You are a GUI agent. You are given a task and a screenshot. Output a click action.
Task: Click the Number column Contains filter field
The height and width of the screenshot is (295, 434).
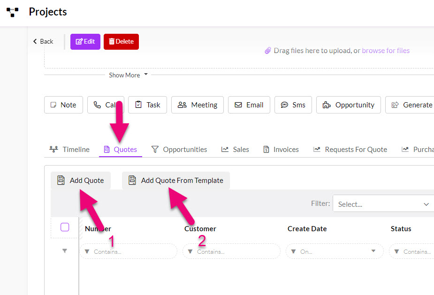[x=129, y=251]
